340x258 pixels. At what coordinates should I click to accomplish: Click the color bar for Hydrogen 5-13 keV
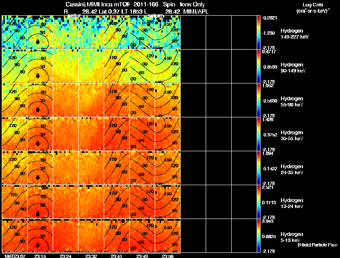[258, 236]
